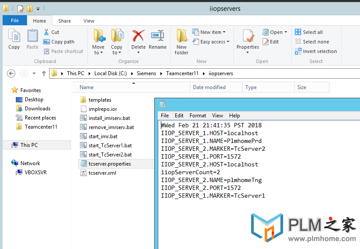Screen dimensions: 360x249
Task: Click the Paste shortcut button
Action: click(x=63, y=51)
